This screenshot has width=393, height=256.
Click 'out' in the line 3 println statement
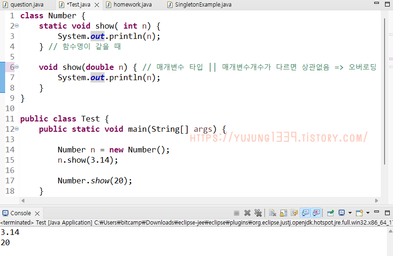pos(97,36)
